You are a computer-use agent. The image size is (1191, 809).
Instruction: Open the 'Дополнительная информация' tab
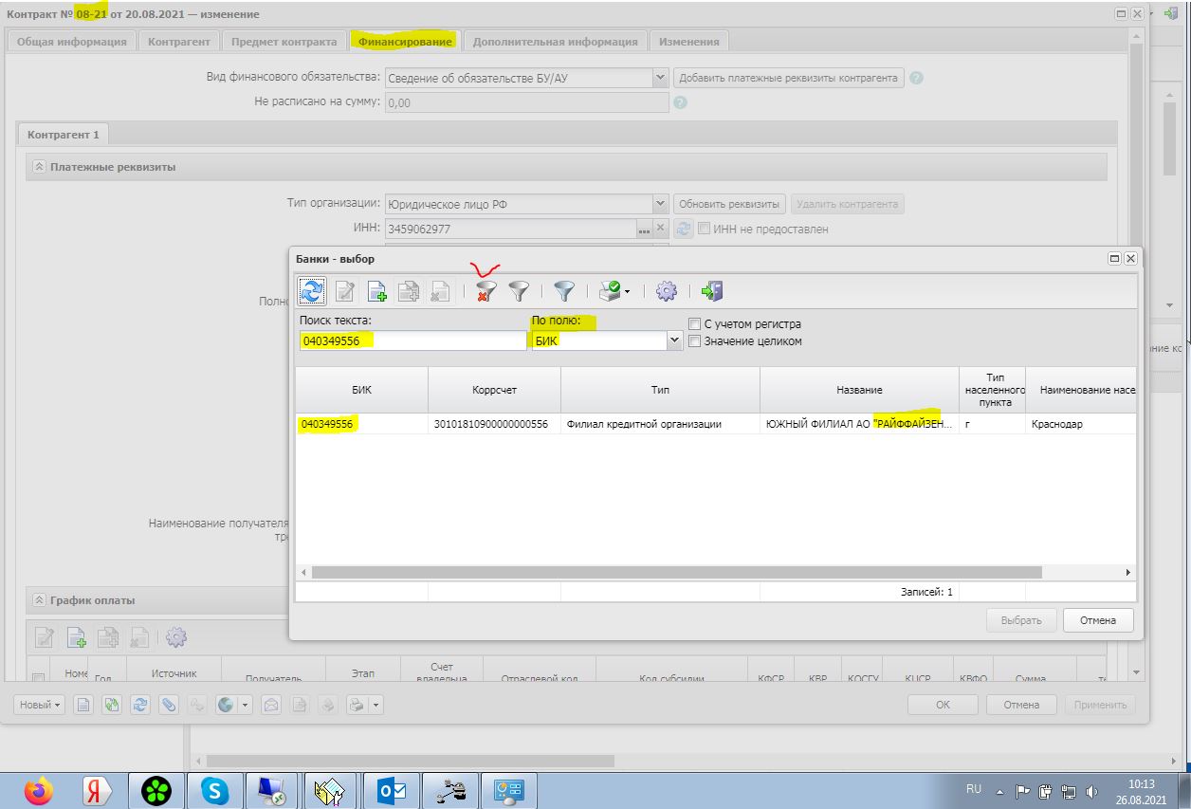[x=555, y=41]
